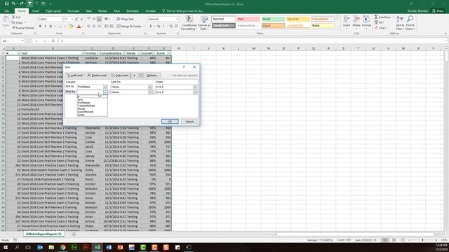Click the Insert Function fx icon
Image resolution: width=449 pixels, height=252 pixels.
click(x=53, y=41)
